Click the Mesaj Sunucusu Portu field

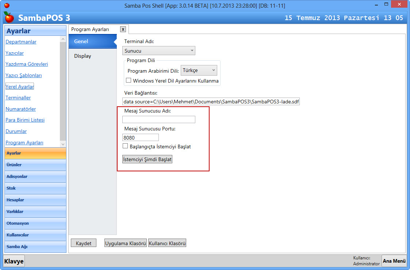(141, 138)
